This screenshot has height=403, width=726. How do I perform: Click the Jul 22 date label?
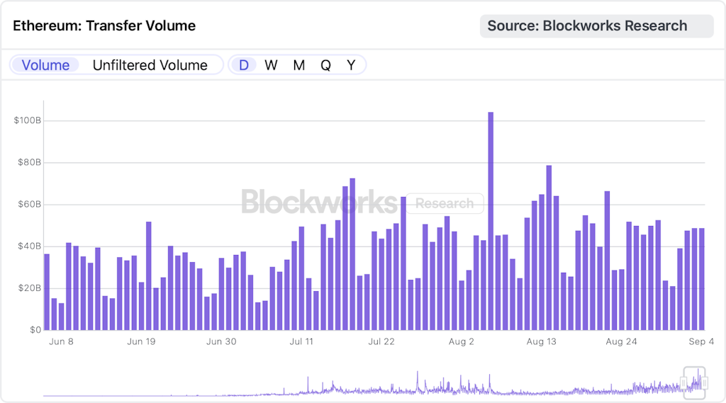pyautogui.click(x=381, y=342)
